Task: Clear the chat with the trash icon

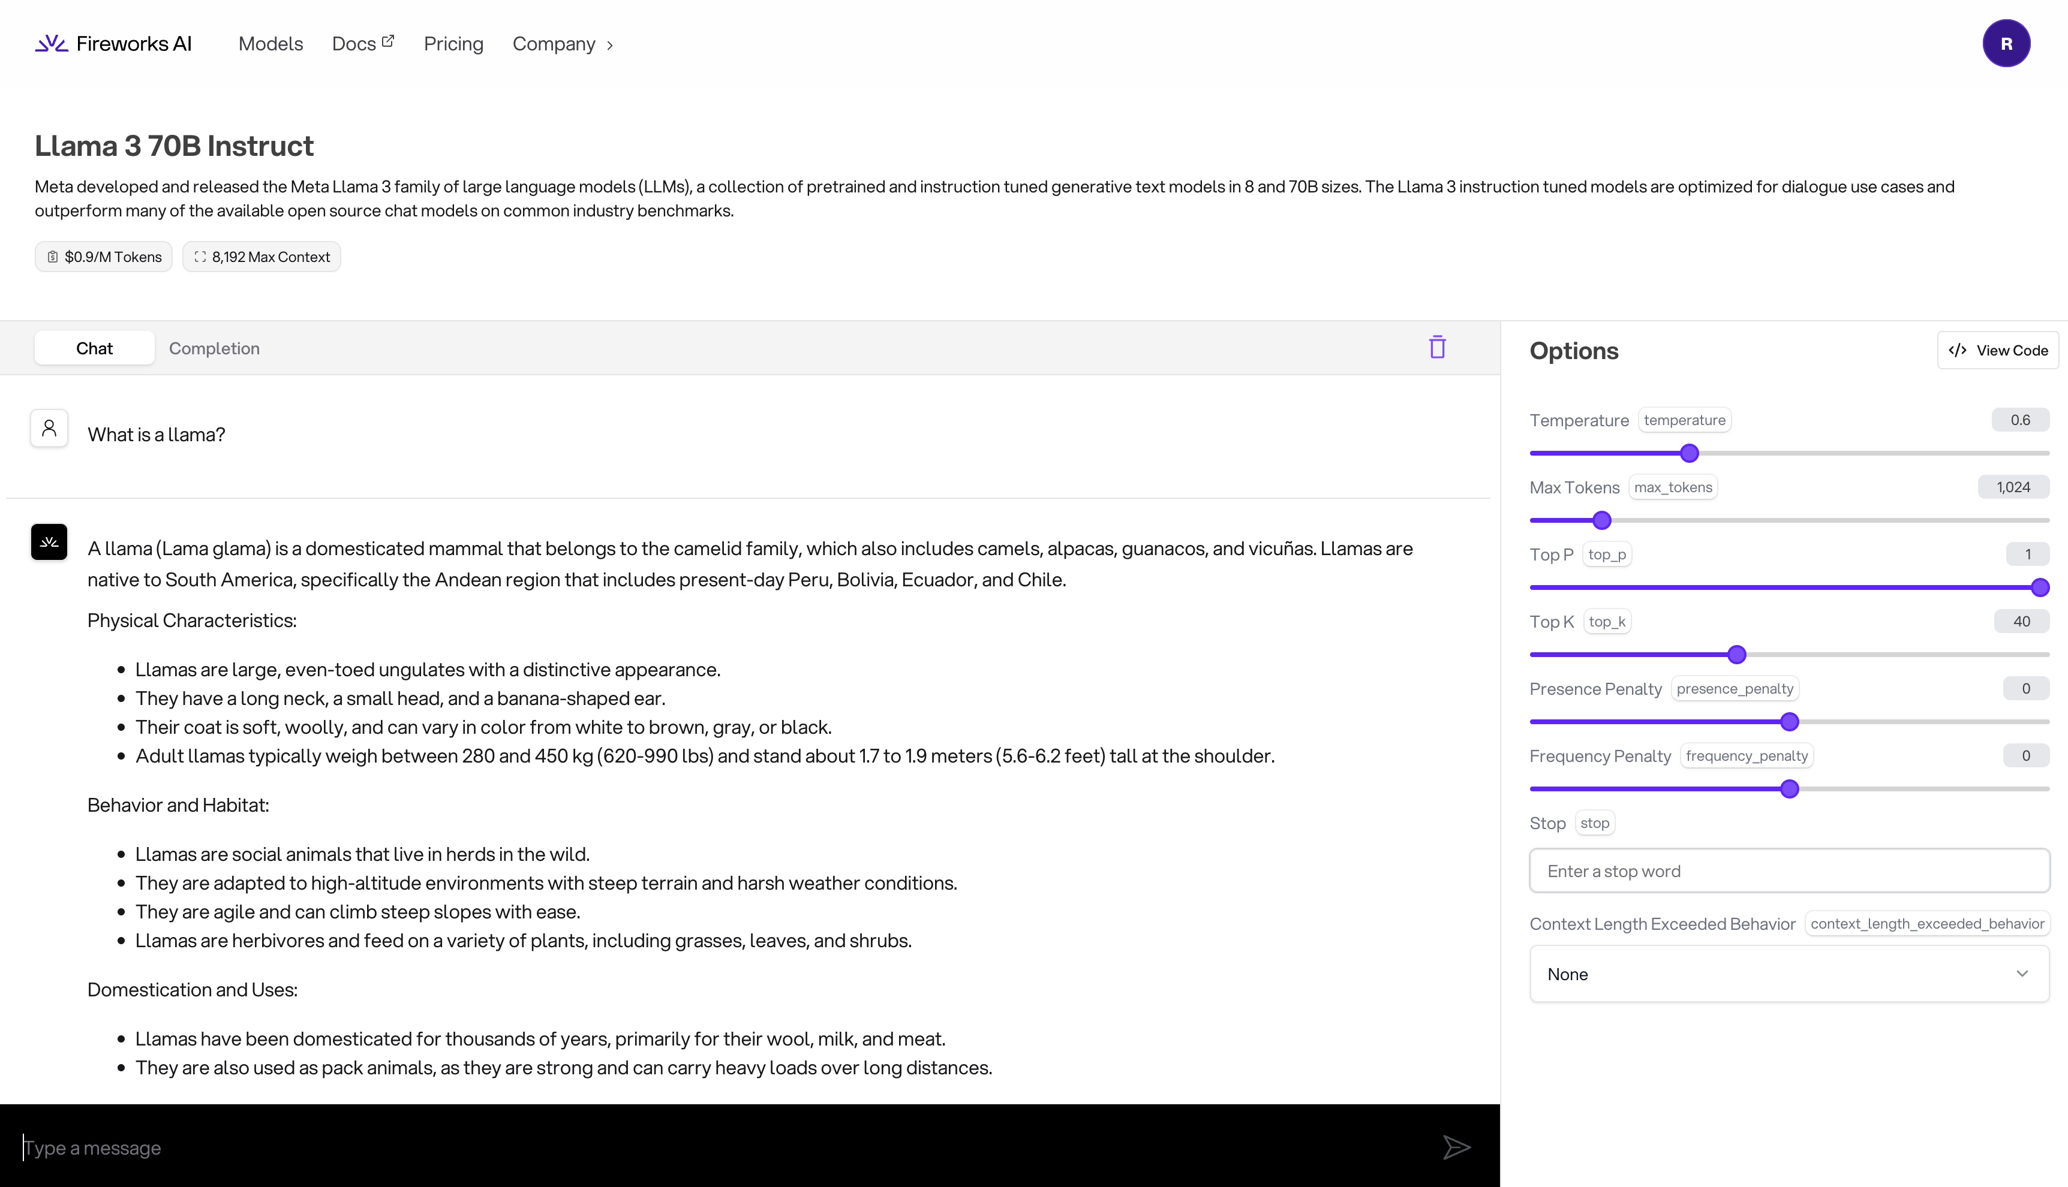Action: pyautogui.click(x=1438, y=347)
